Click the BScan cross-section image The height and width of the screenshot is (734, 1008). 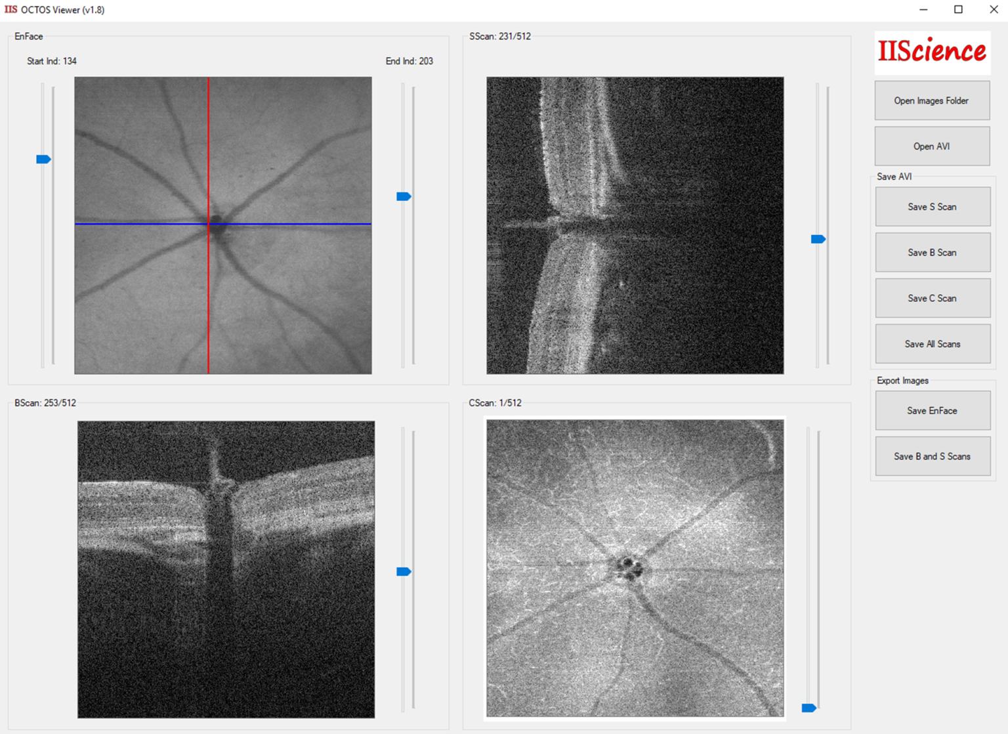click(226, 569)
